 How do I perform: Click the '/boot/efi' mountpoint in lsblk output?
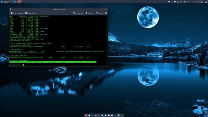44,34
